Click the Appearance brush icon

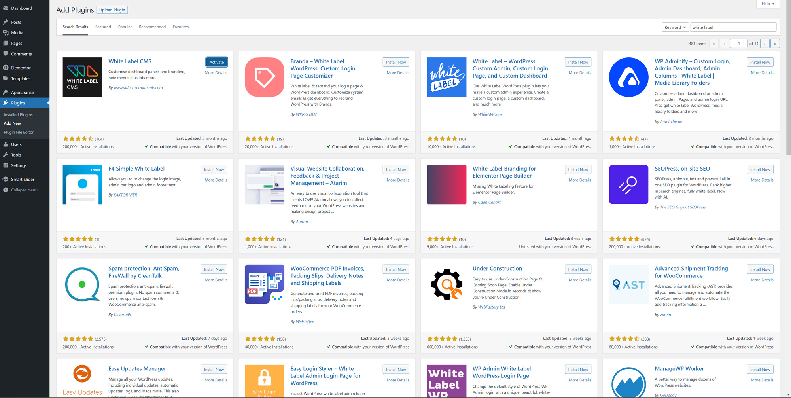point(6,92)
